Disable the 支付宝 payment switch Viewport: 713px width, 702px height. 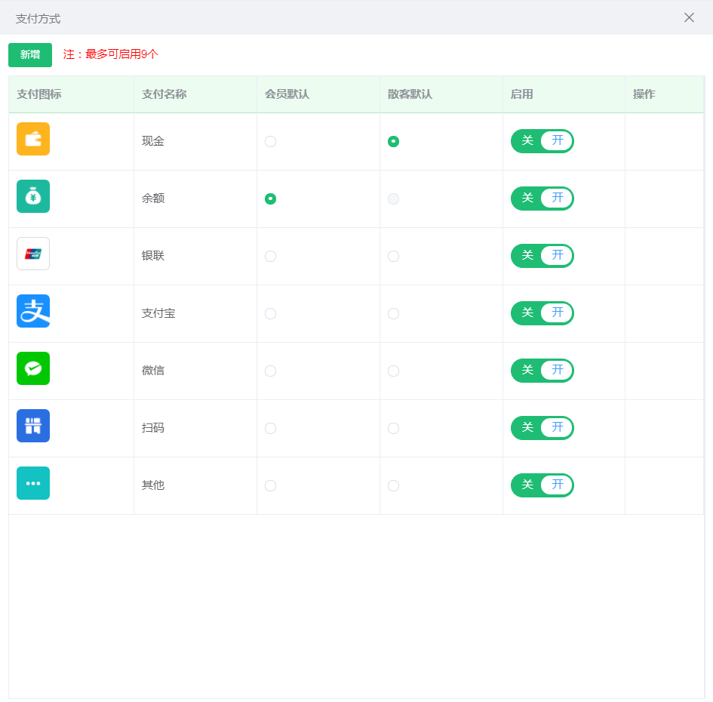click(x=542, y=313)
